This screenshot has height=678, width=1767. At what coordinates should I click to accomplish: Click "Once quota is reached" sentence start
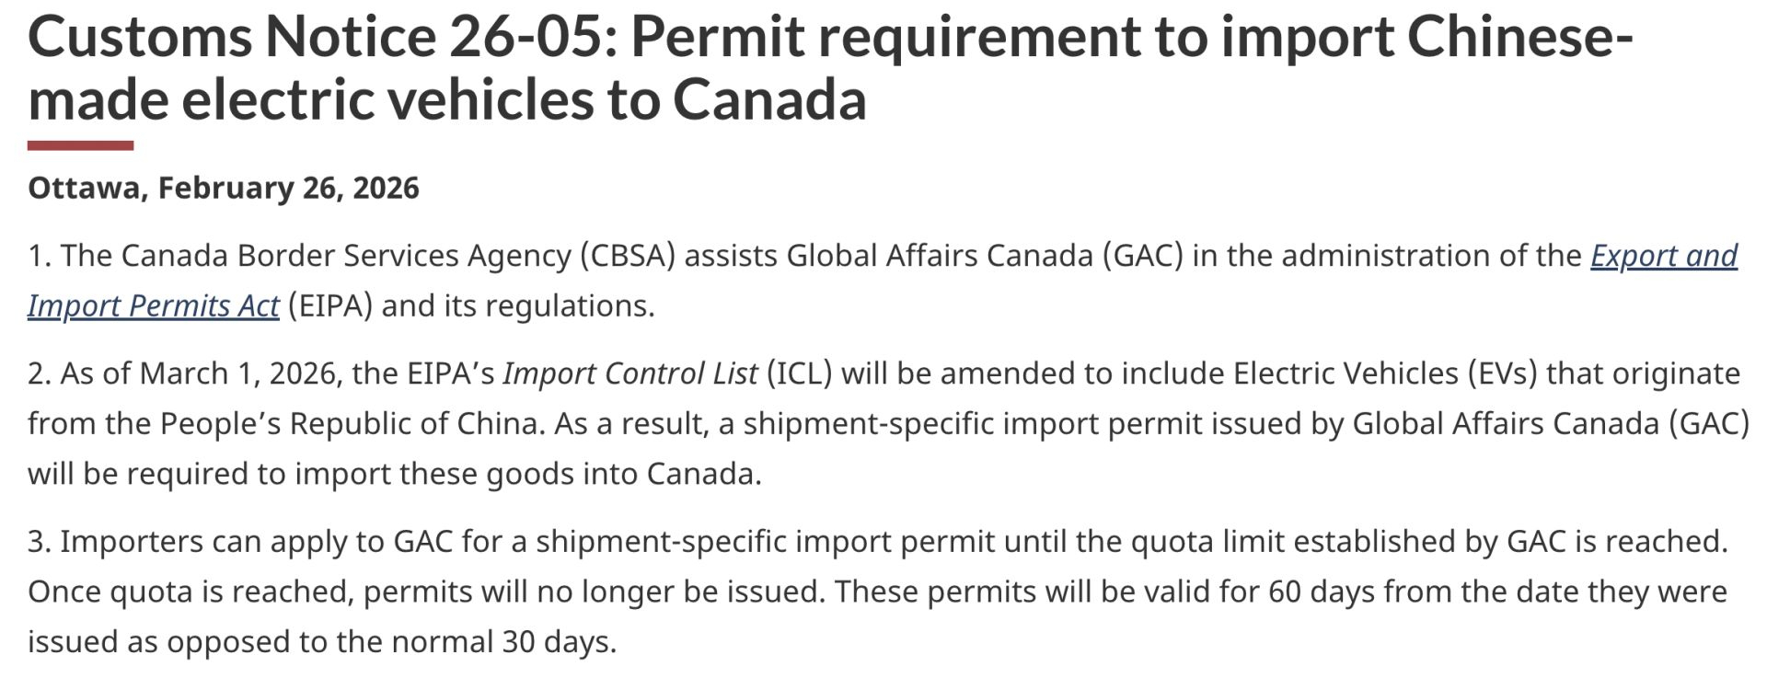pos(190,591)
